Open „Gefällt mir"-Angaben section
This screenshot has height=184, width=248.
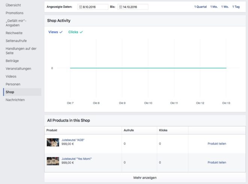(x=16, y=23)
